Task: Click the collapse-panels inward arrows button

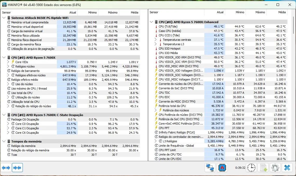Action: point(17,167)
